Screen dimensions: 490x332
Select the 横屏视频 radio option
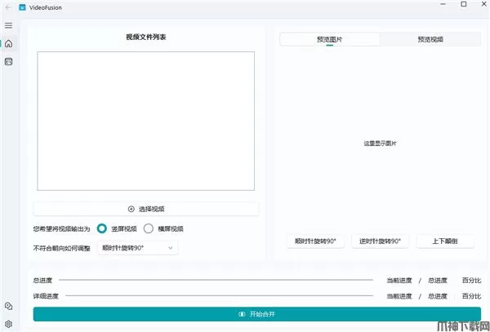click(149, 229)
